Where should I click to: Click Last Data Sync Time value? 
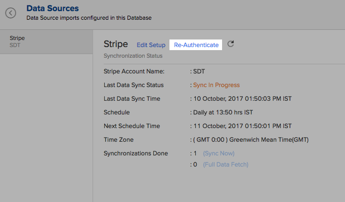242,99
